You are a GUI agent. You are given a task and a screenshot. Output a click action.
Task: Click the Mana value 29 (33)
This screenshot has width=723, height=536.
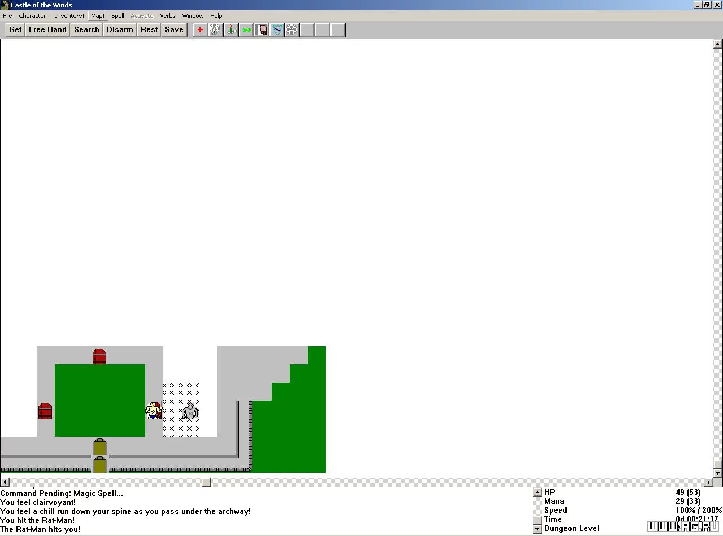688,501
